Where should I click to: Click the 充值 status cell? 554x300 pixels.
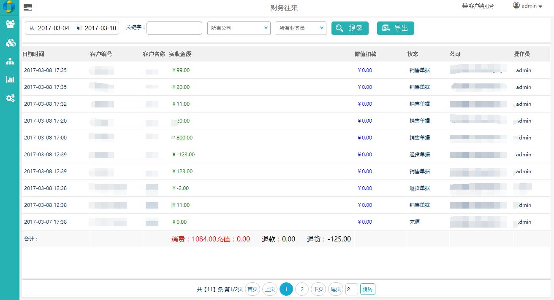coord(415,222)
